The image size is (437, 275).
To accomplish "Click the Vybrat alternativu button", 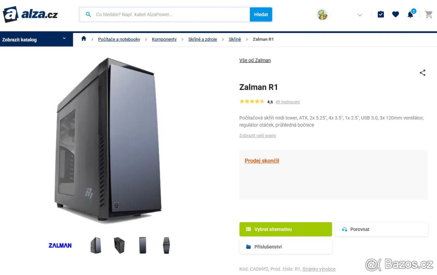I will (286, 229).
